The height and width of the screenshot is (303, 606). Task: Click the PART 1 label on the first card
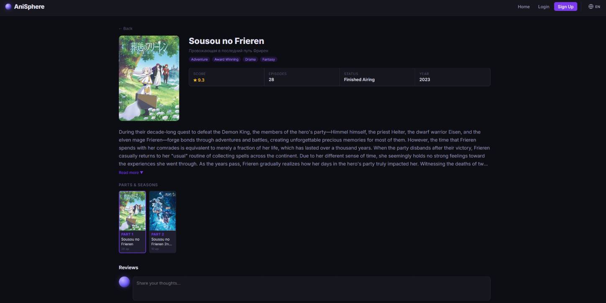[x=127, y=234]
